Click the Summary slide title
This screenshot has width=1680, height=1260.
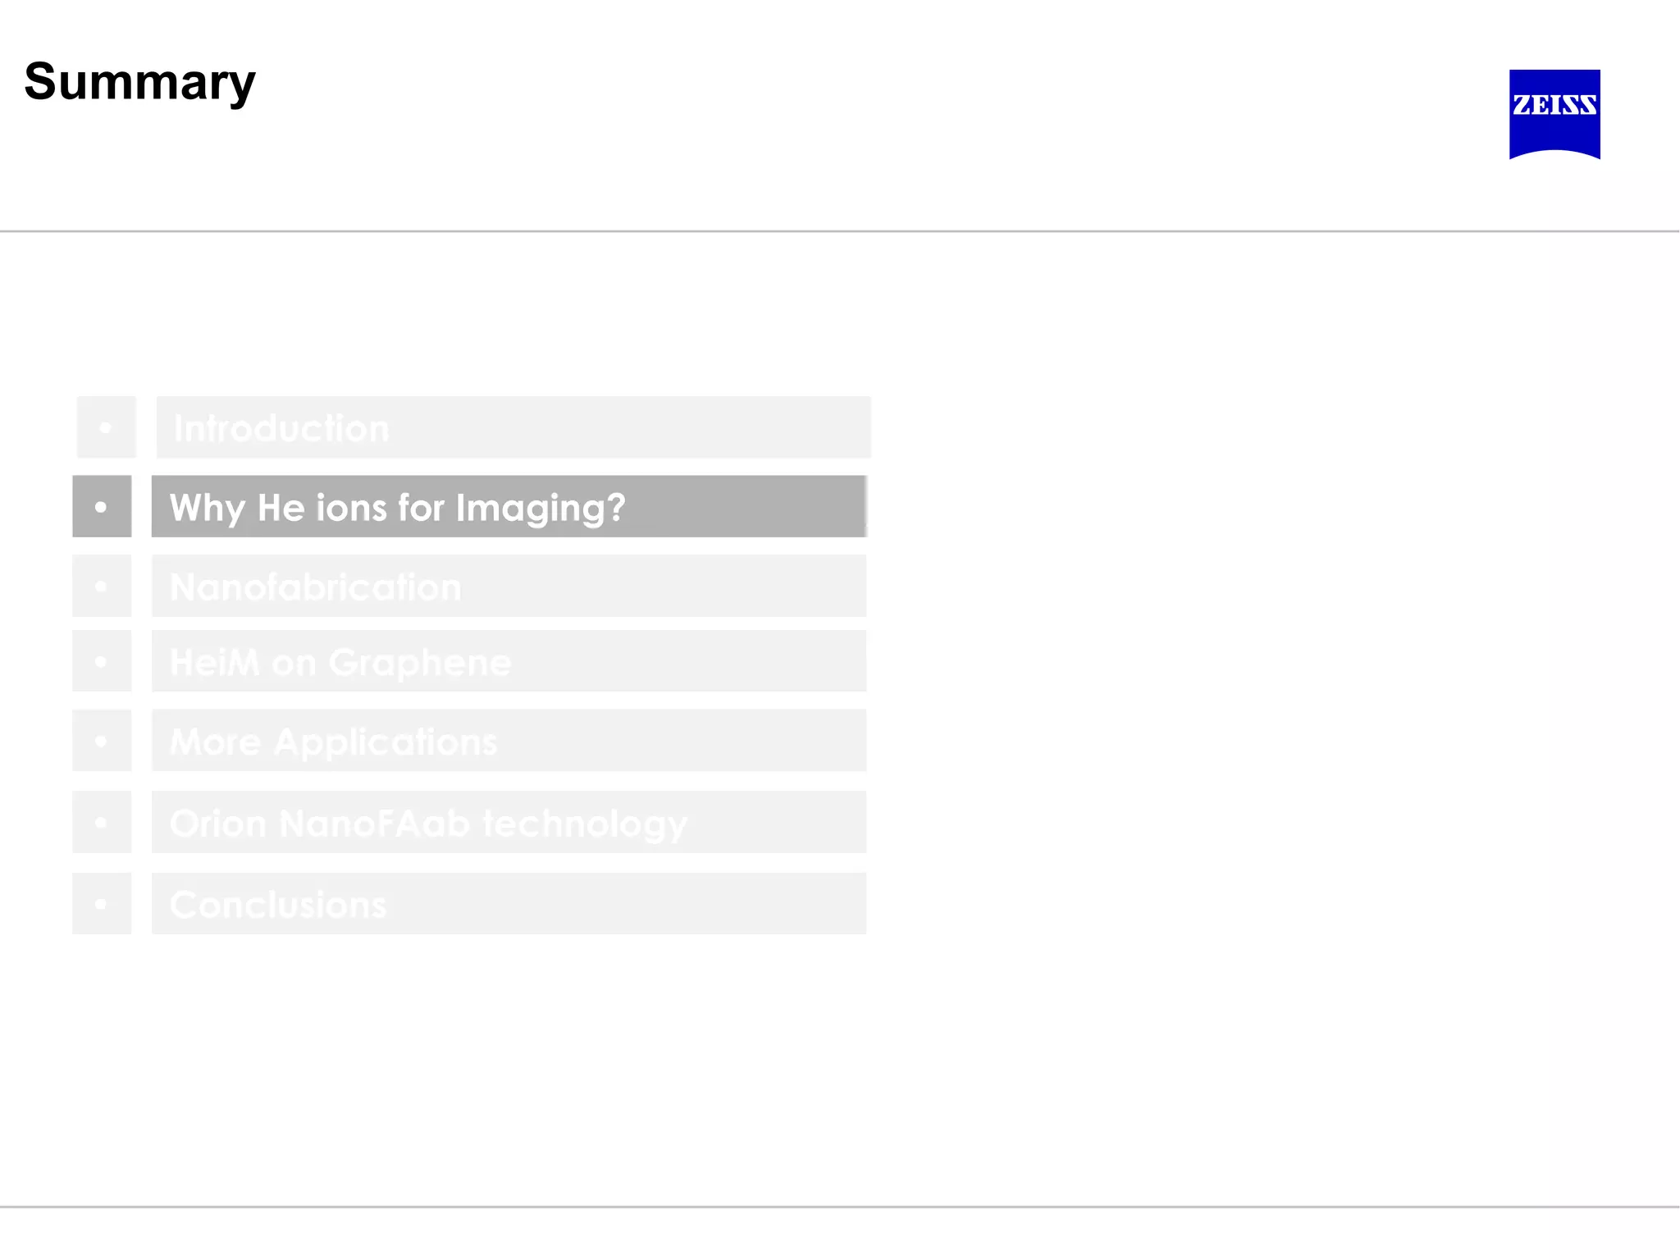(139, 82)
